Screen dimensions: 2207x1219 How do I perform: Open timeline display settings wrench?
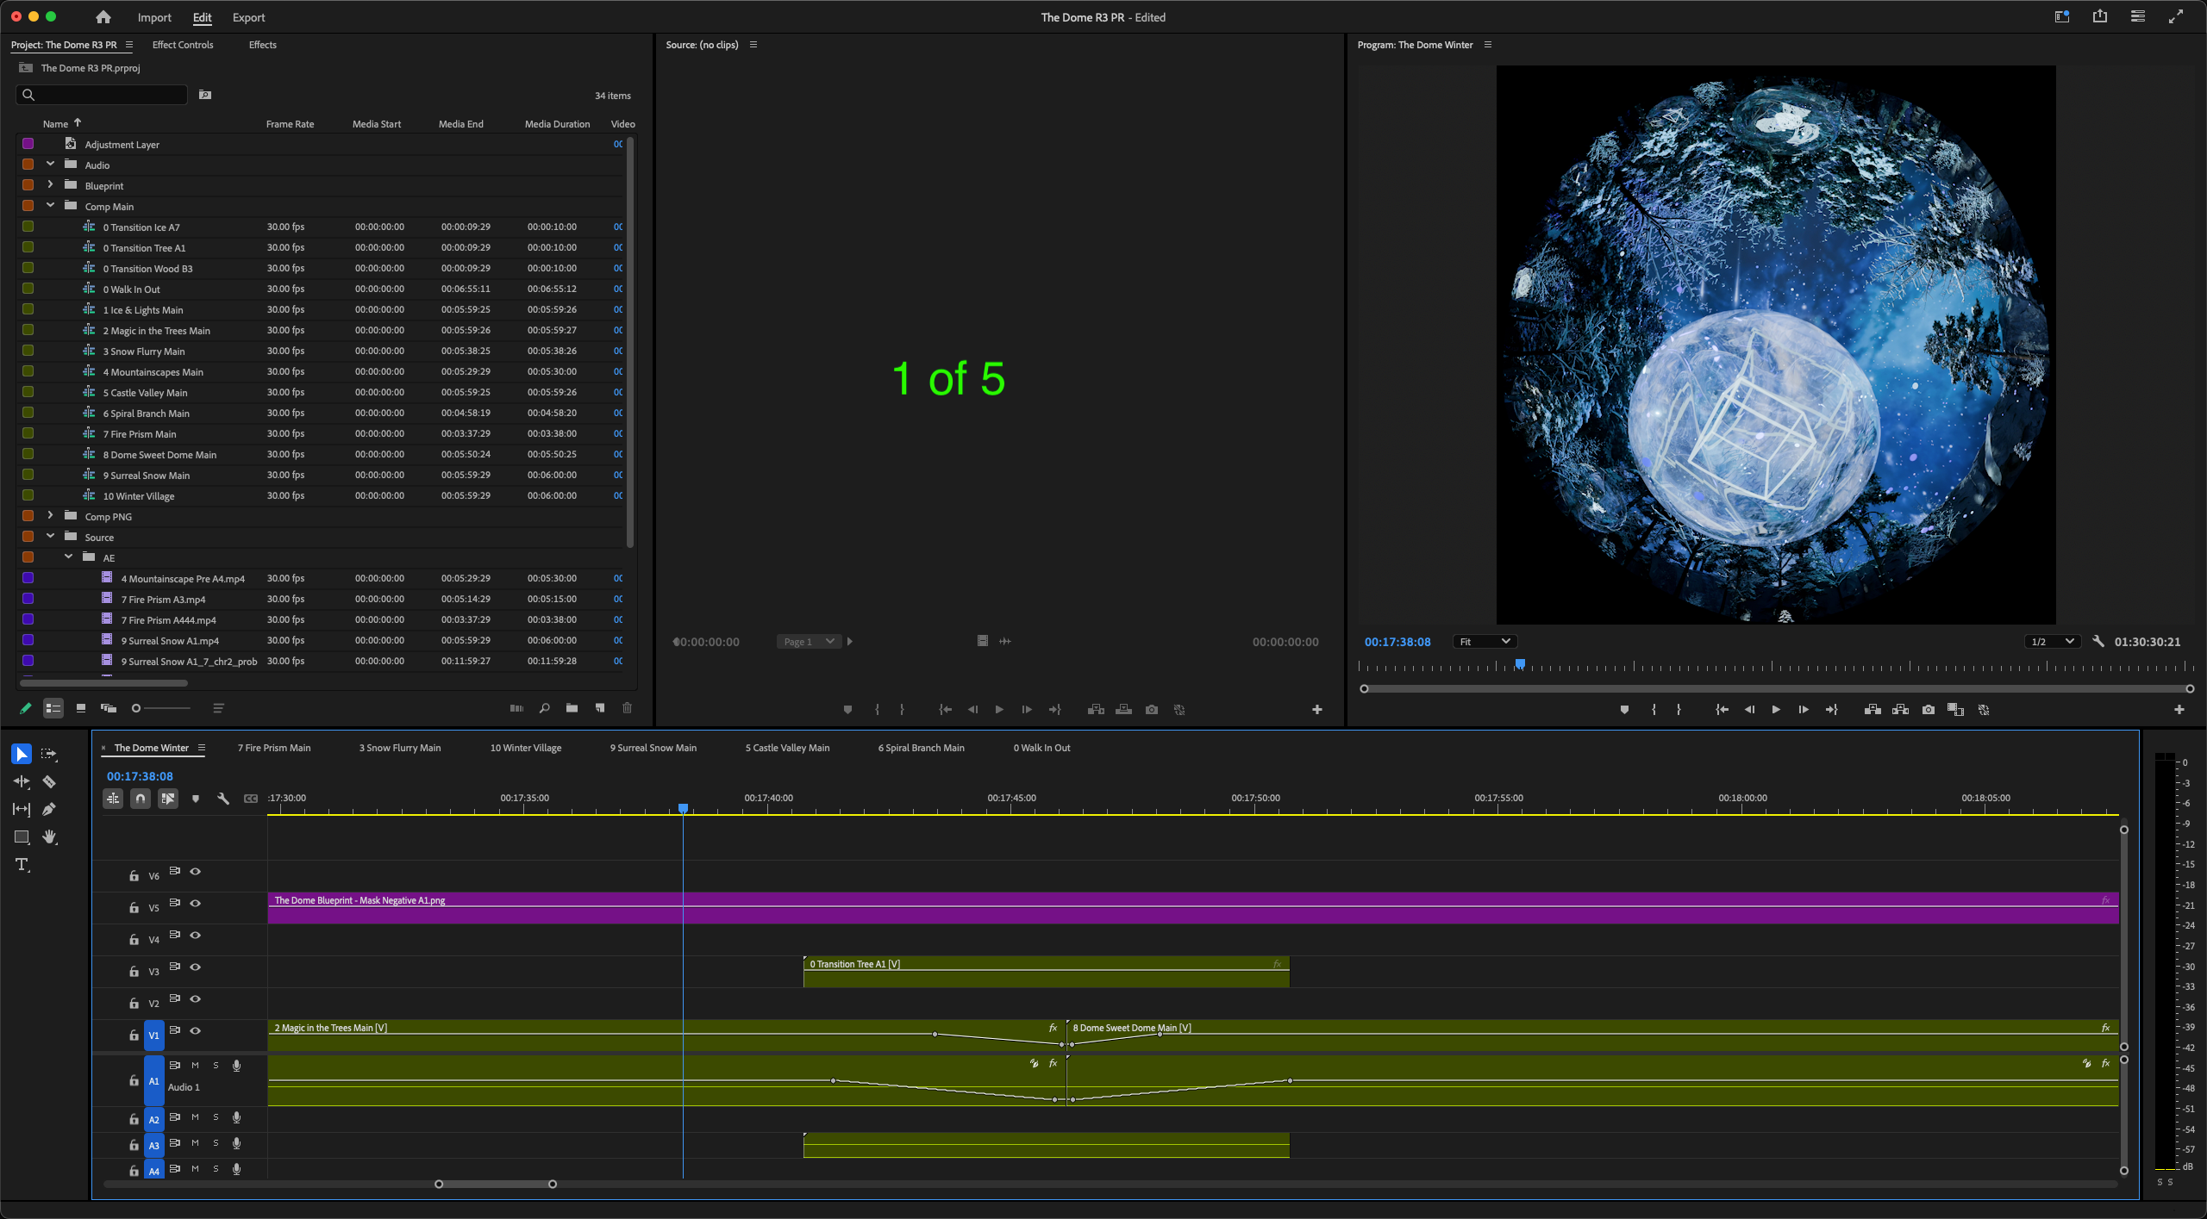coord(223,799)
